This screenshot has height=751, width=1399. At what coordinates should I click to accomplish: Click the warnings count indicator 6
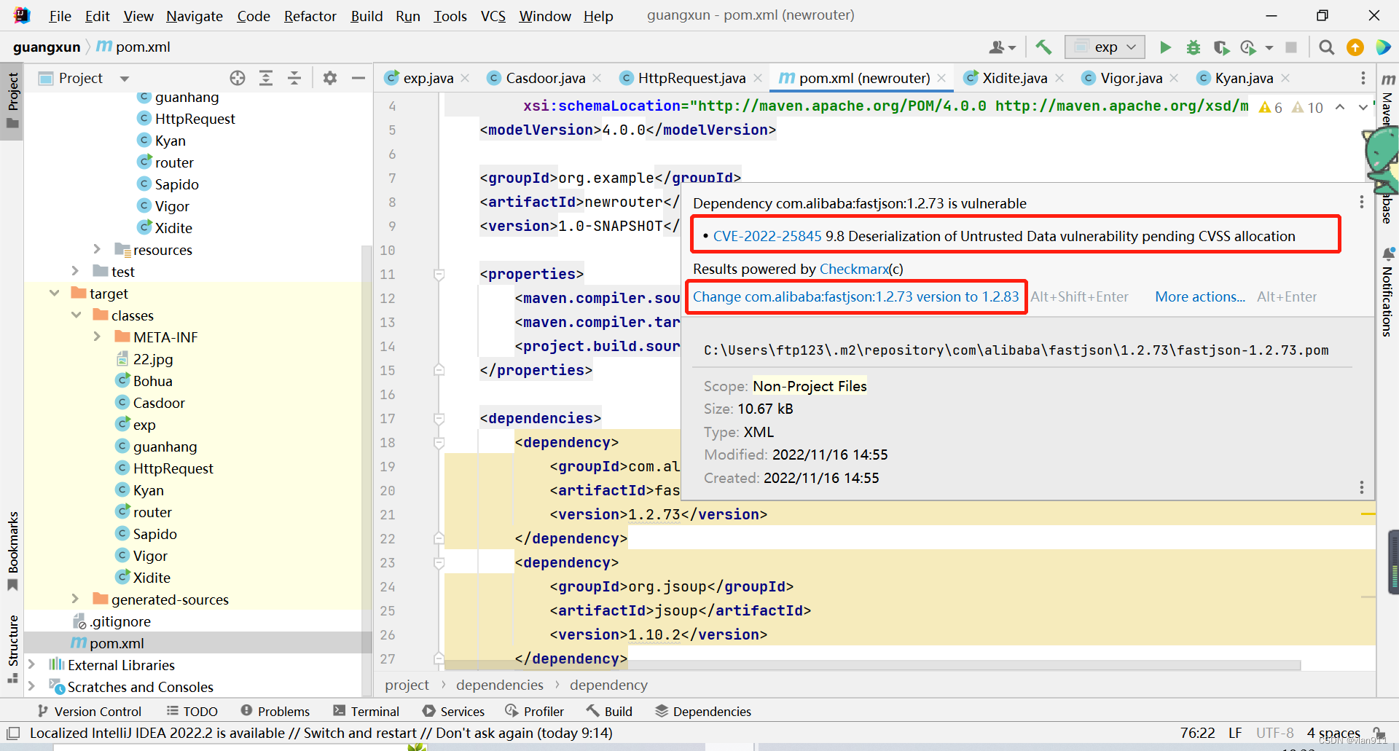point(1271,108)
